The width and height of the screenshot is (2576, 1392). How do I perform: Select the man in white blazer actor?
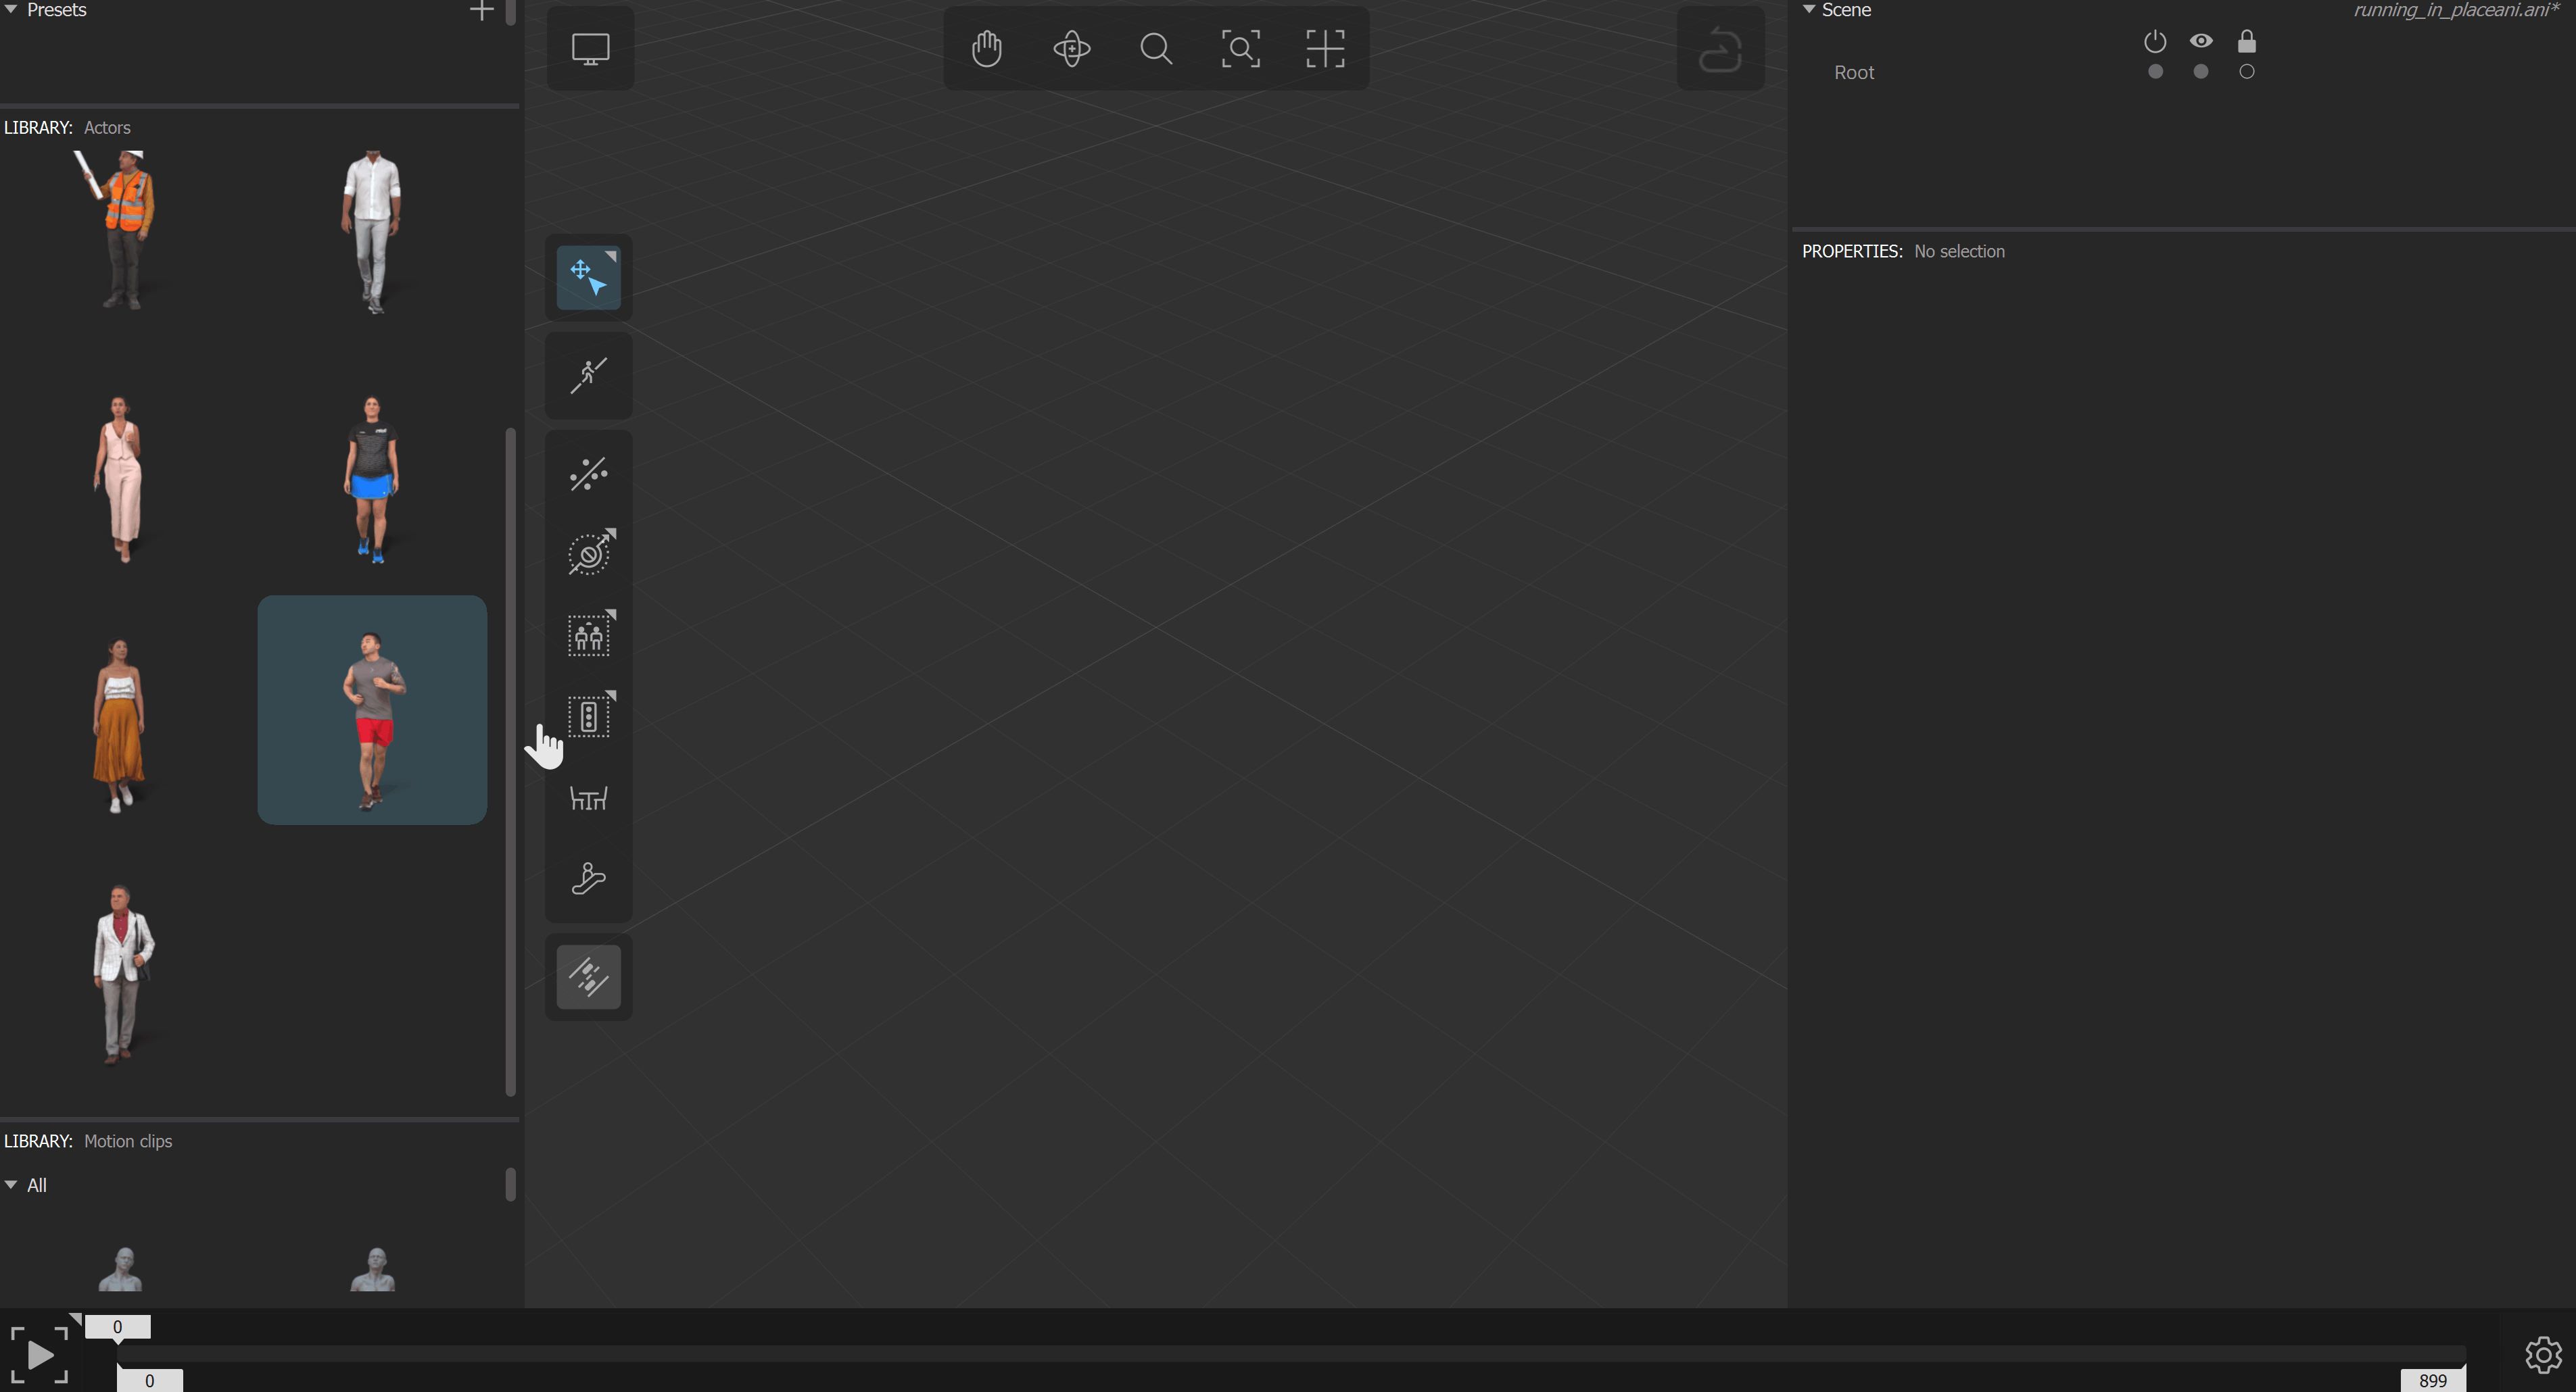coord(123,974)
